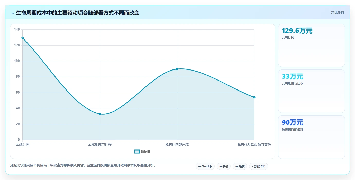Click the 33万元 value card

[311, 91]
